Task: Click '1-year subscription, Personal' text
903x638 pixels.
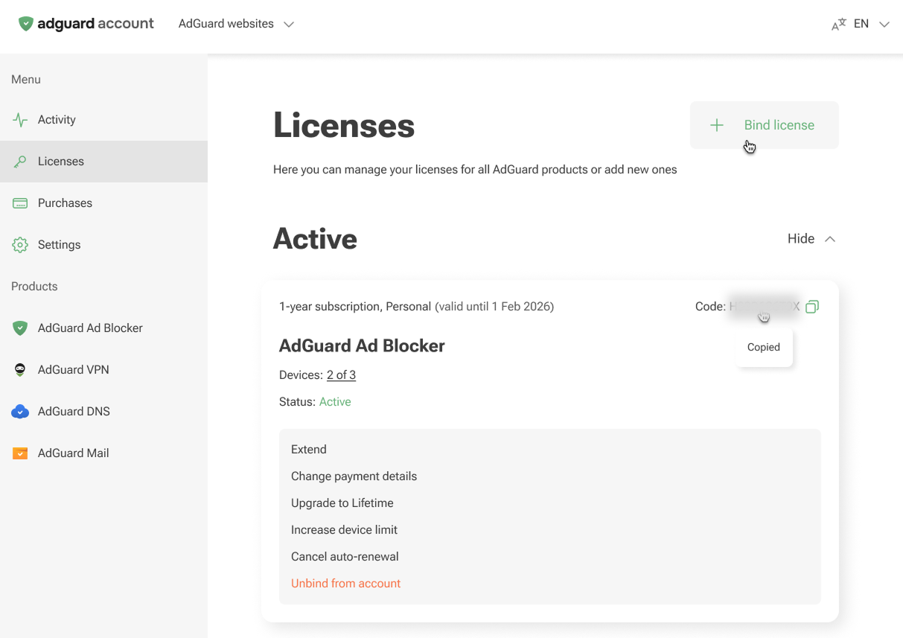Action: pyautogui.click(x=355, y=307)
